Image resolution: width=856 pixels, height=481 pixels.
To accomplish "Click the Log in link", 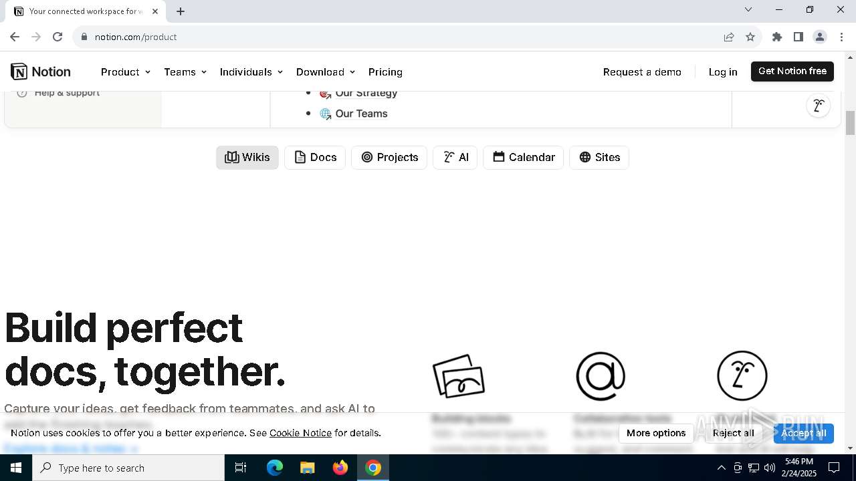I will click(x=723, y=71).
